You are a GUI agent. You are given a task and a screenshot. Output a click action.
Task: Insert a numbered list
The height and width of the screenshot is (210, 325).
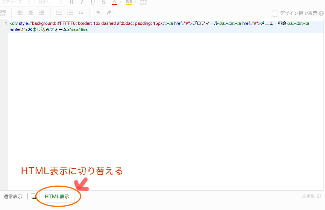click(70, 13)
